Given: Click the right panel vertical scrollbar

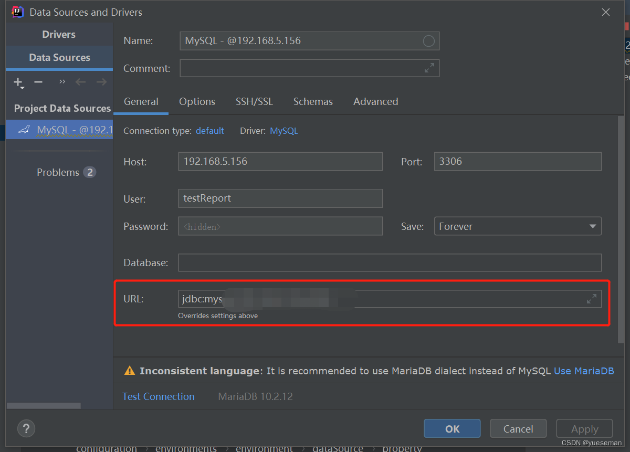Looking at the screenshot, I should point(621,229).
